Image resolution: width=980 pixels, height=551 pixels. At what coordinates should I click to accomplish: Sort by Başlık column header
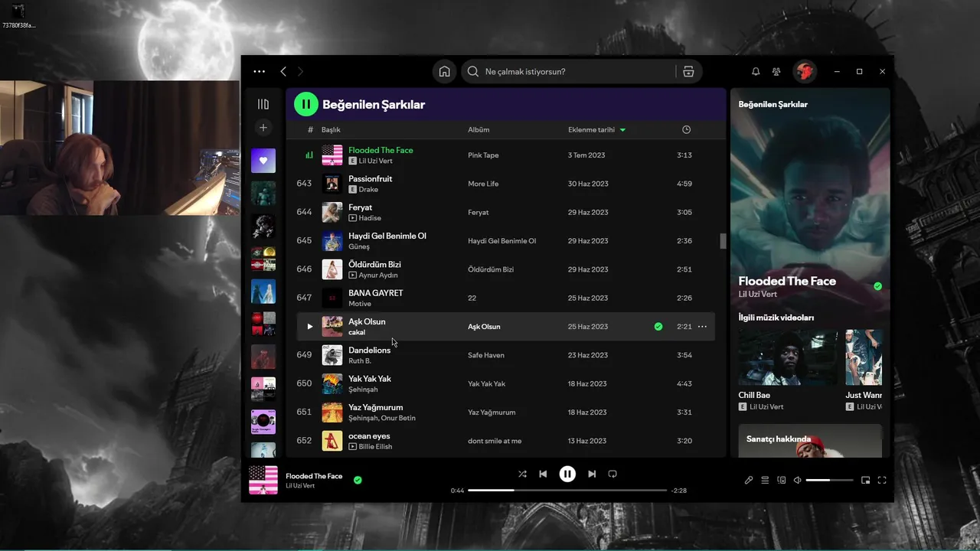pyautogui.click(x=331, y=130)
